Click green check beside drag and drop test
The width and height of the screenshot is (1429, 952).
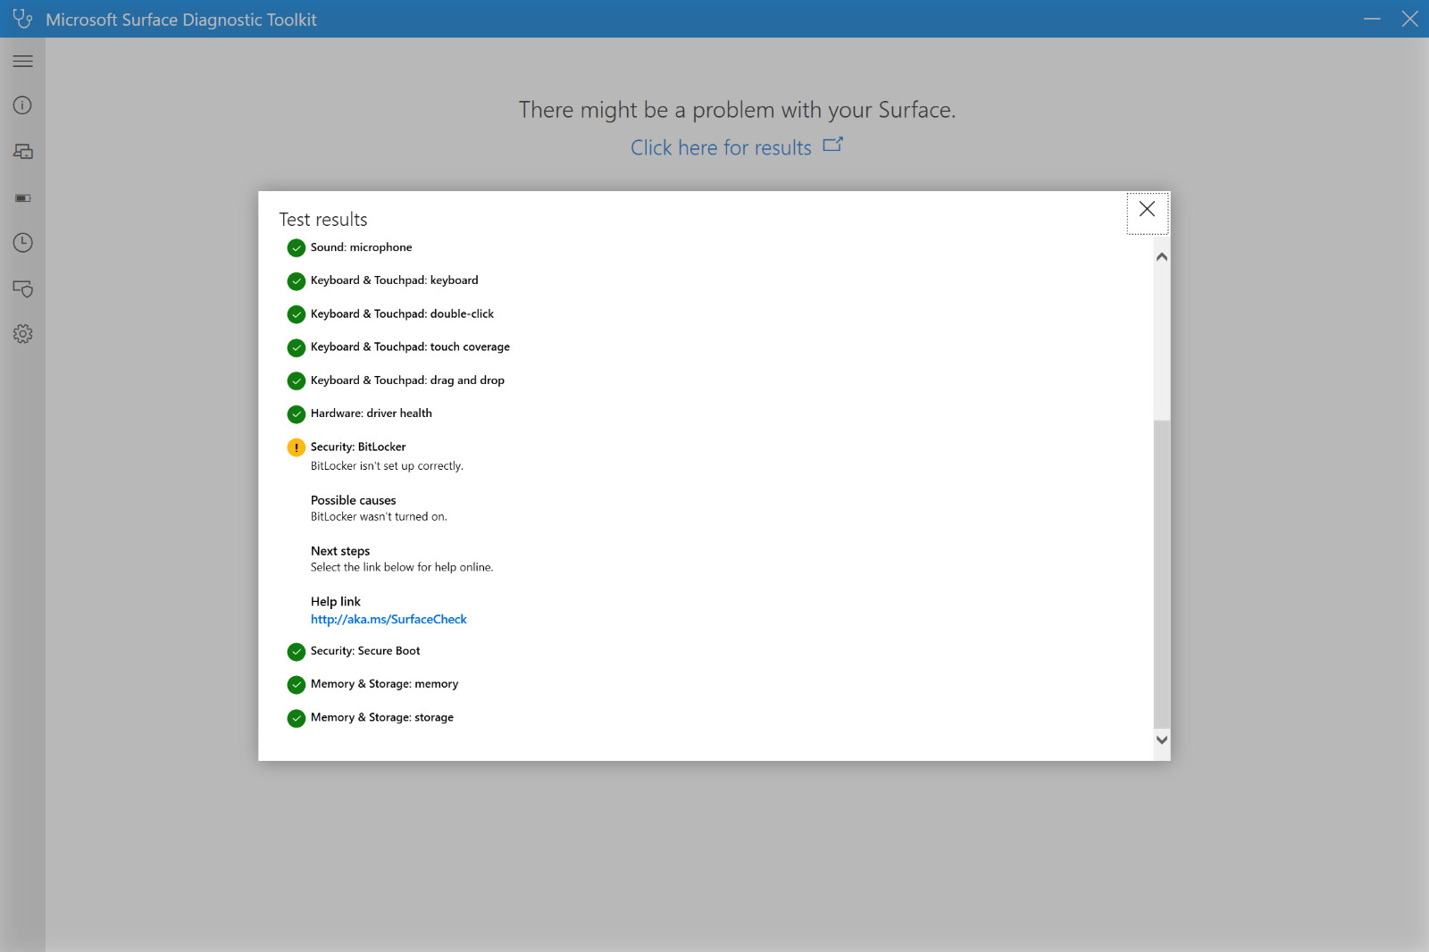(x=297, y=381)
